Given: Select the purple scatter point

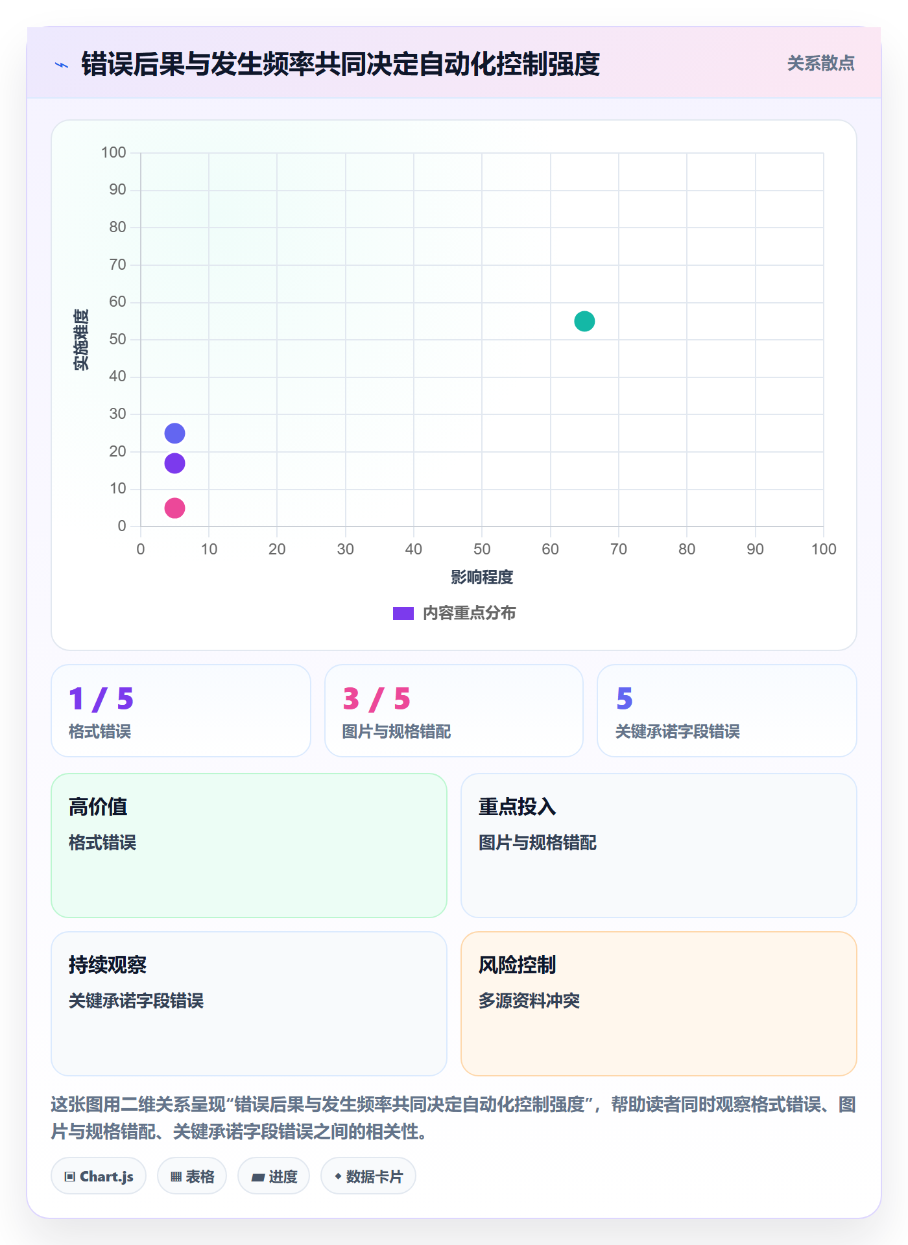Looking at the screenshot, I should (x=174, y=463).
